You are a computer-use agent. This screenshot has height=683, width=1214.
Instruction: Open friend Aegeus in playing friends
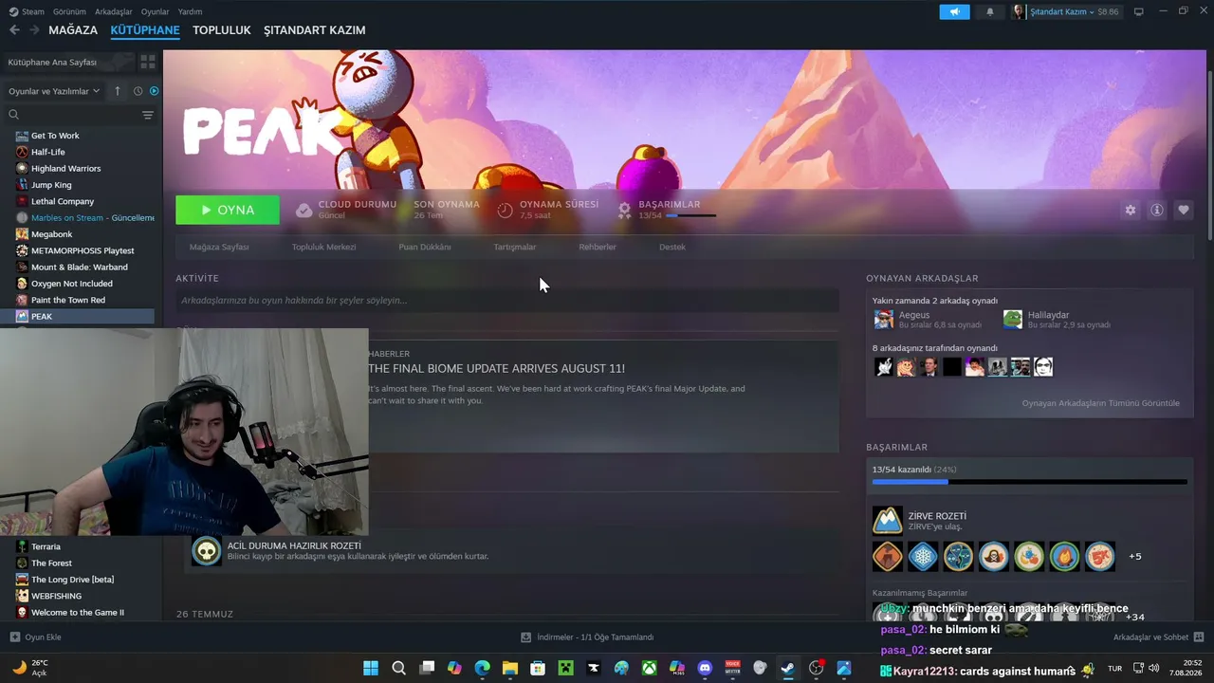[x=928, y=320]
